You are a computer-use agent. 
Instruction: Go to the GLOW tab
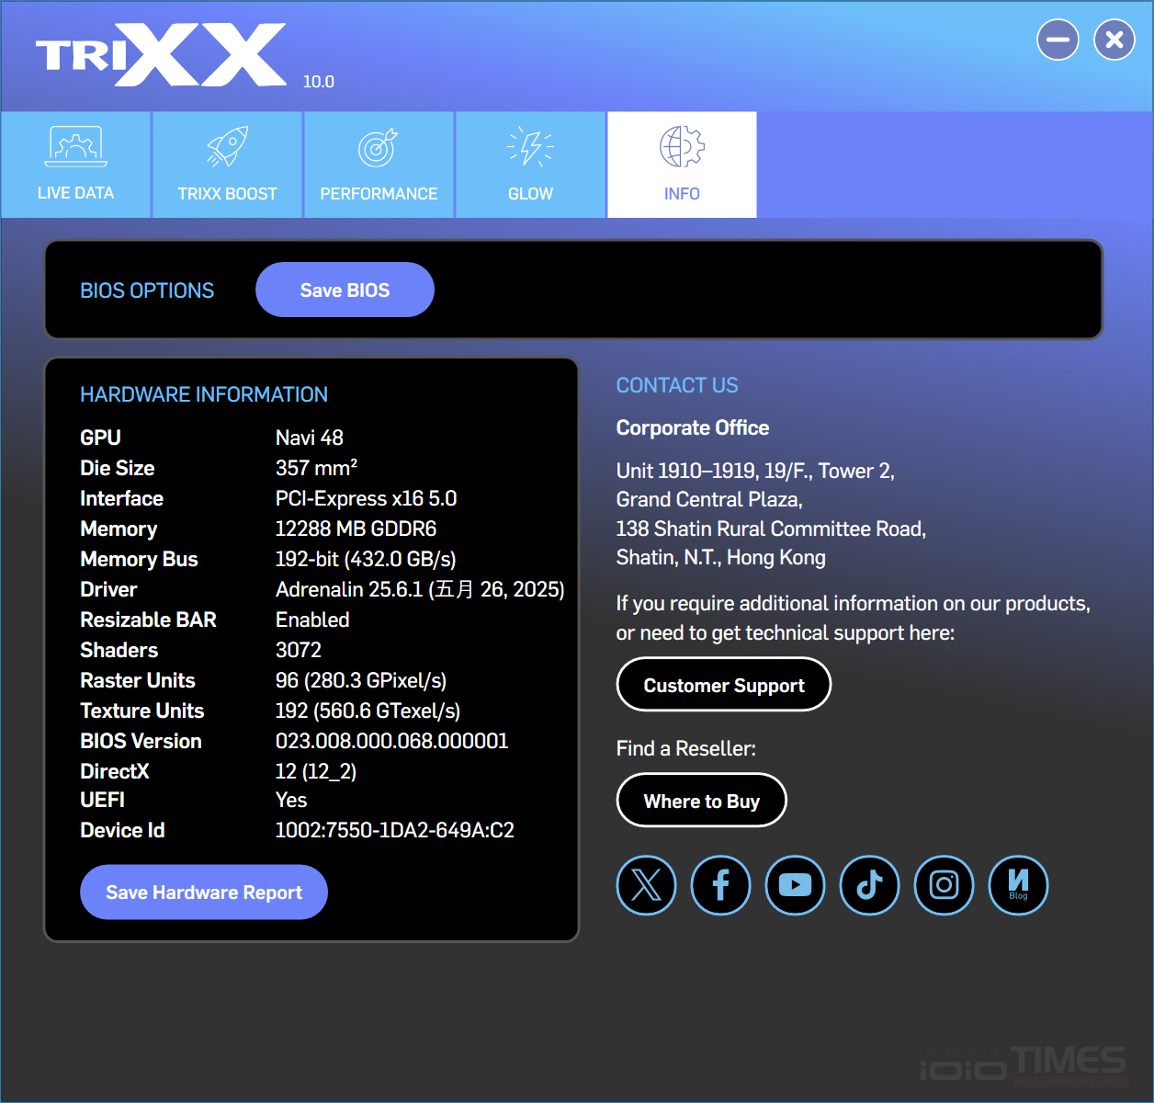pyautogui.click(x=530, y=165)
